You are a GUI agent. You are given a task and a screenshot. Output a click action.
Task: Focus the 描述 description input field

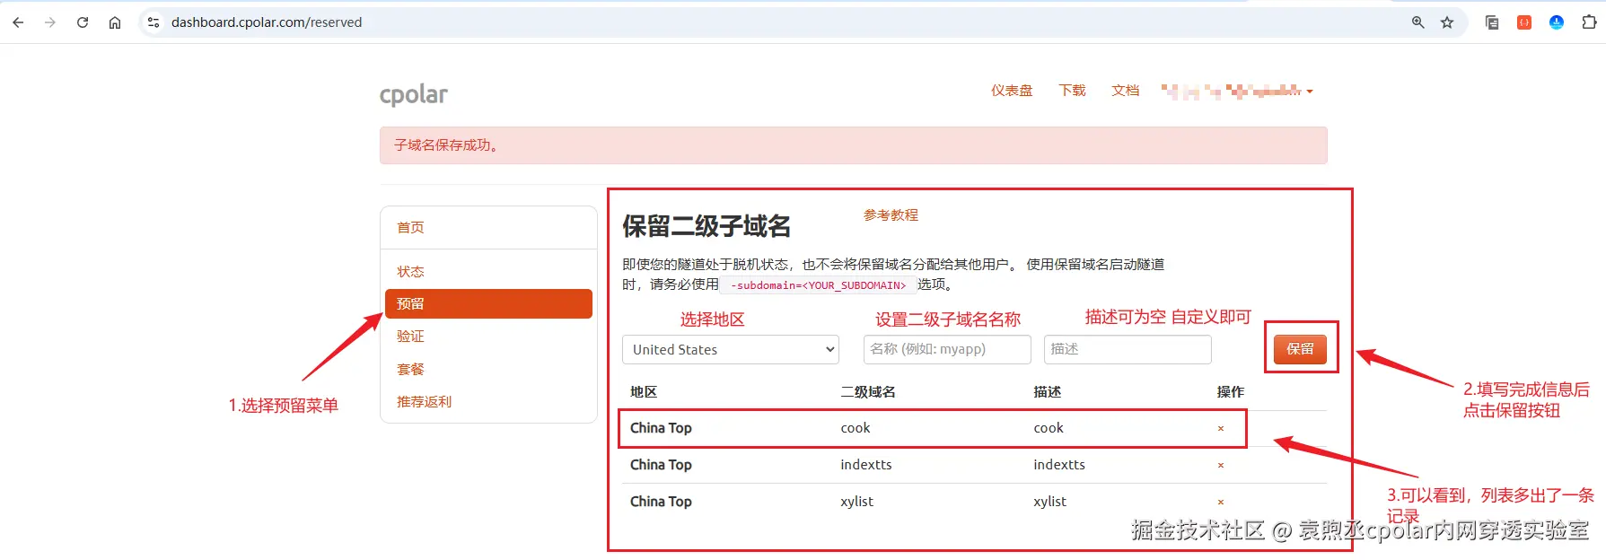pyautogui.click(x=1128, y=349)
